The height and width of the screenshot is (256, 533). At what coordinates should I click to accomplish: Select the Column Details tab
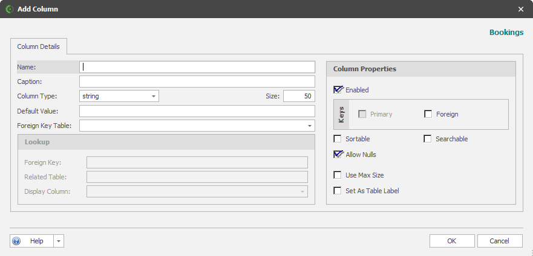(38, 46)
